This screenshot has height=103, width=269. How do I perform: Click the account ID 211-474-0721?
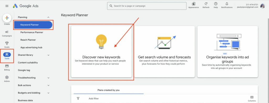click(252, 5)
